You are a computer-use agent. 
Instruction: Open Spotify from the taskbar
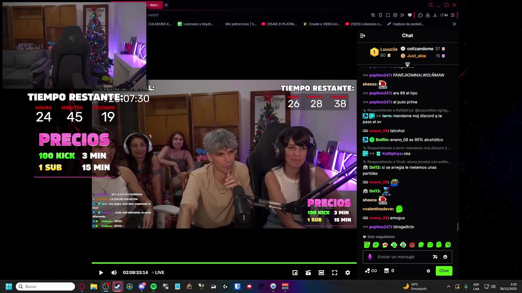[x=153, y=286]
